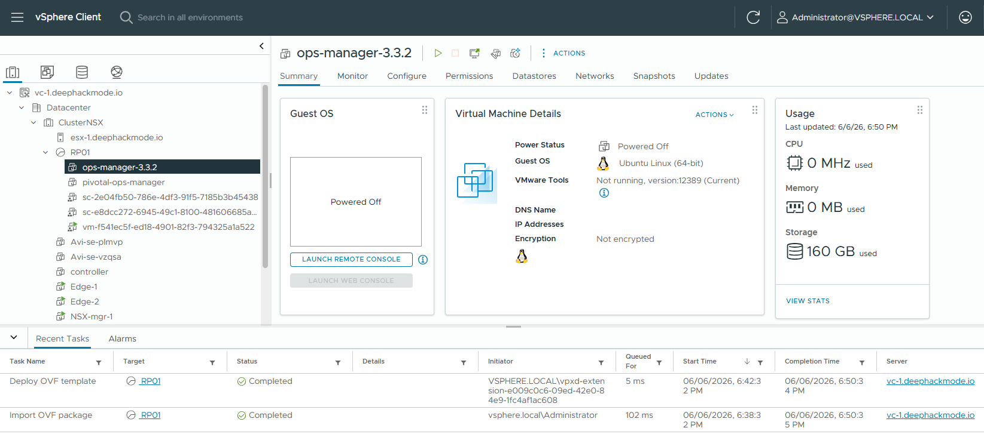Image resolution: width=984 pixels, height=434 pixels.
Task: Open VMs and Templates inventory view
Action: point(47,72)
